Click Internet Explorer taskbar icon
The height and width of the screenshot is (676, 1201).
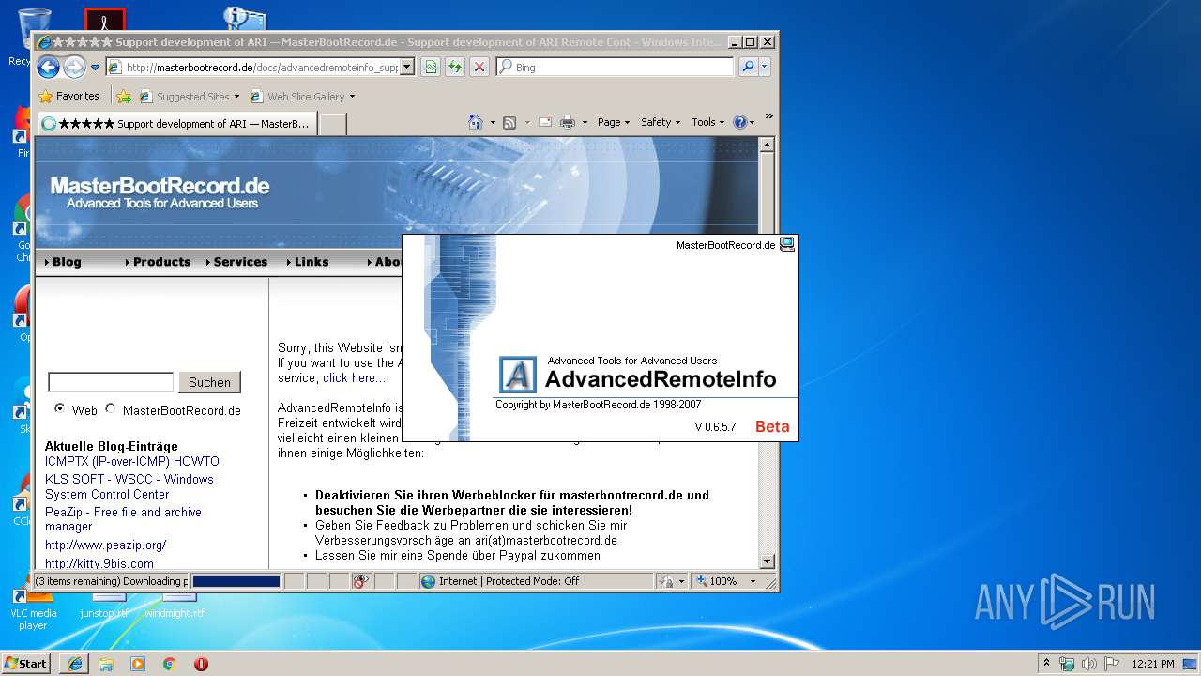75,663
